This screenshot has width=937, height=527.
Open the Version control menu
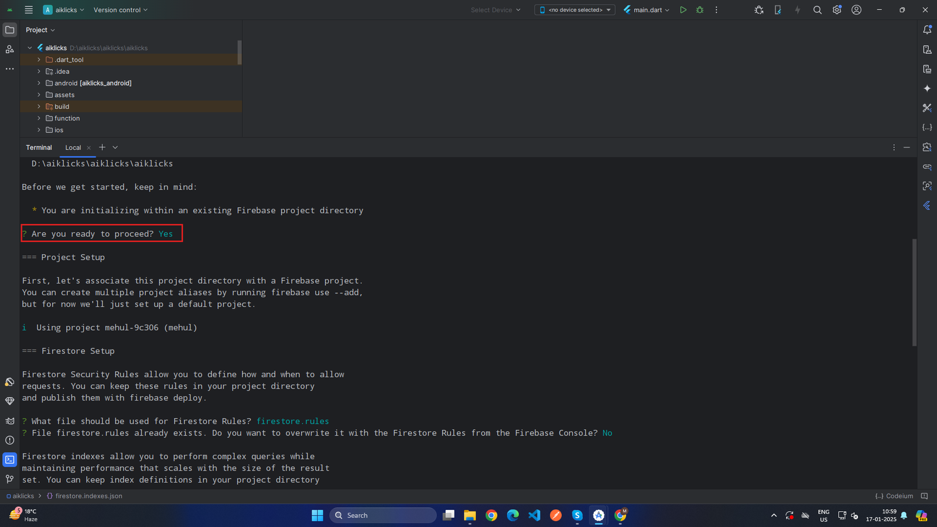pos(121,10)
